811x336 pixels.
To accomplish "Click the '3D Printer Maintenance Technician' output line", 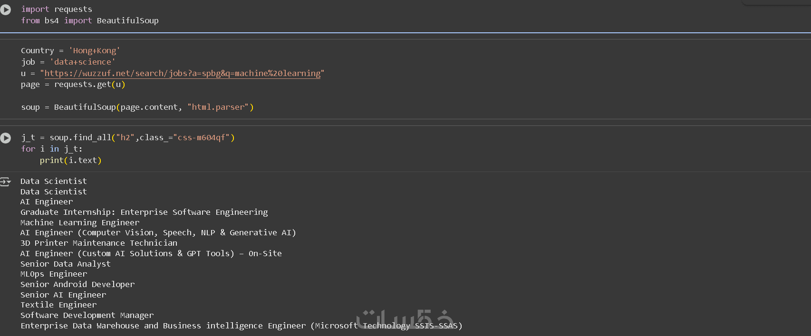I will click(x=99, y=243).
